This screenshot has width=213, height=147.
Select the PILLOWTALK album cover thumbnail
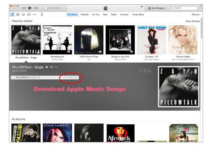[x=26, y=40]
